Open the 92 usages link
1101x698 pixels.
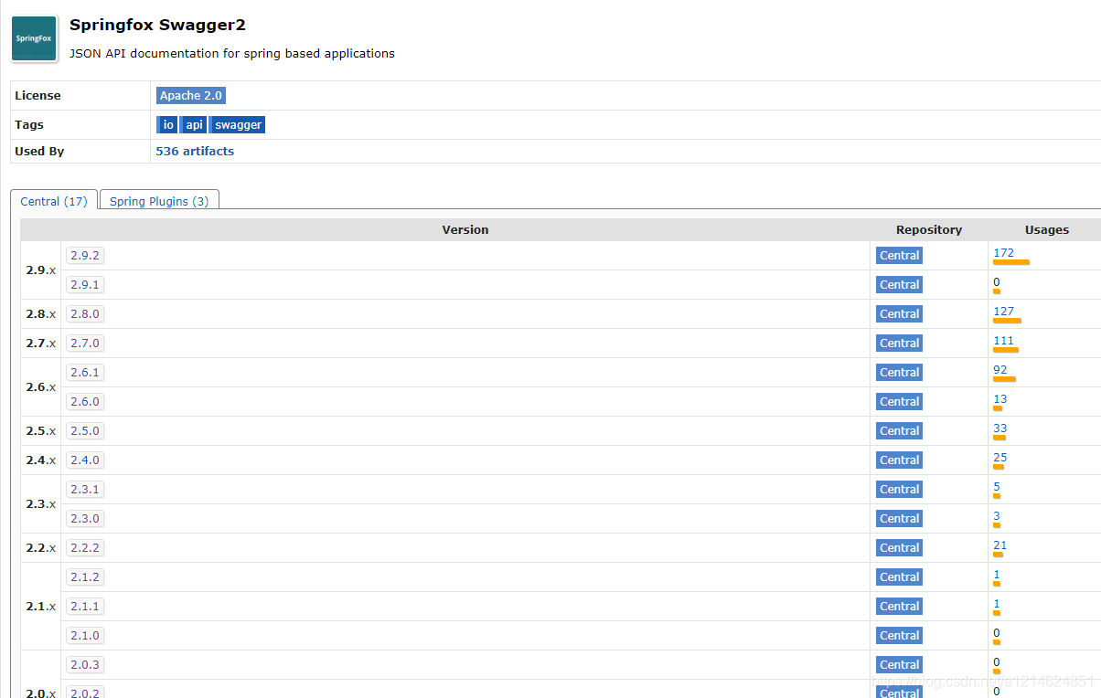tap(1000, 370)
